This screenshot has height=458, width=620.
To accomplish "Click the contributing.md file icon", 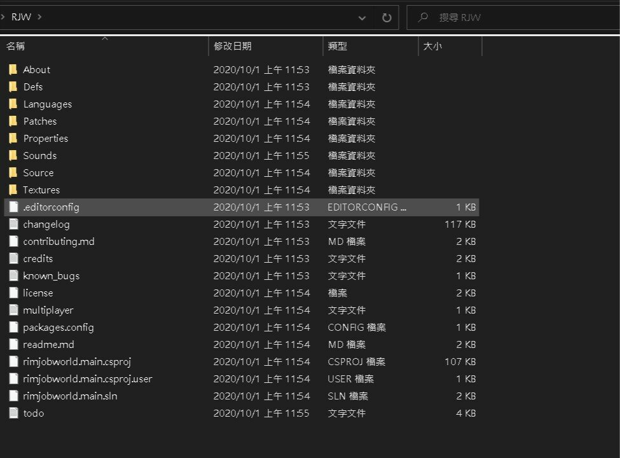I will click(13, 241).
